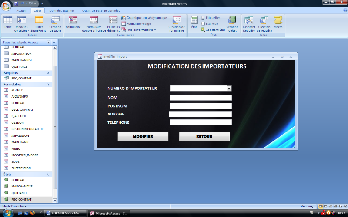
Task: Open Listes SharePoint in the ribbon
Action: click(39, 23)
